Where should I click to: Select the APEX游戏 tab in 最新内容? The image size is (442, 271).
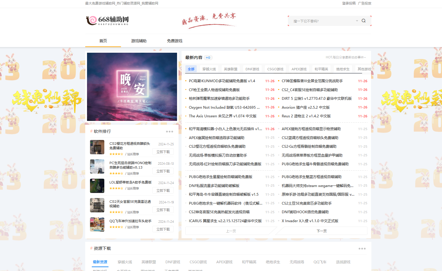[299, 69]
